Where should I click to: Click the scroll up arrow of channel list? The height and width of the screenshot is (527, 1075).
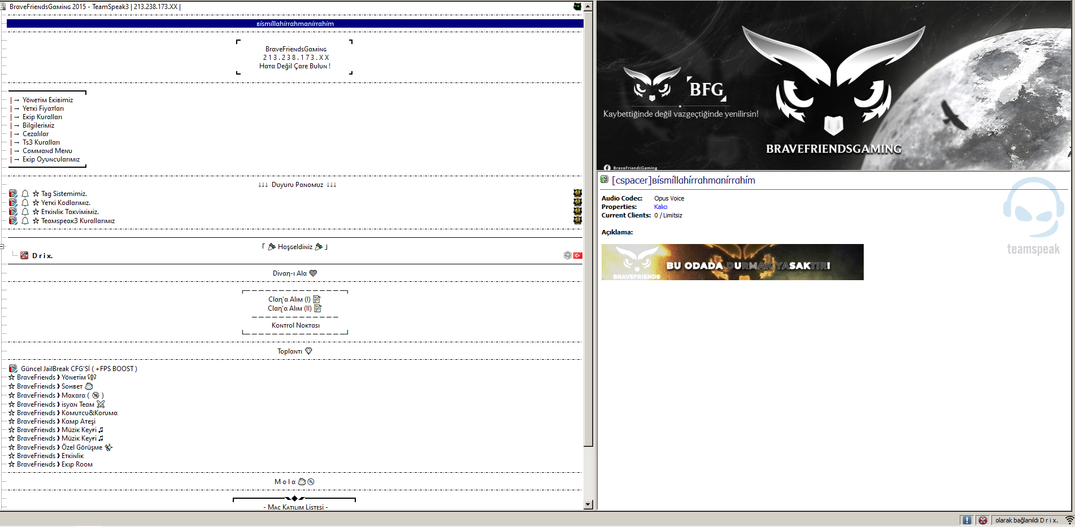pos(588,6)
